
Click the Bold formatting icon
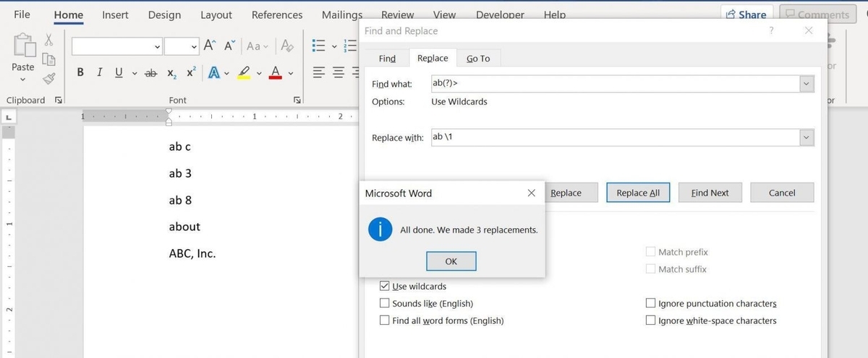[x=80, y=72]
